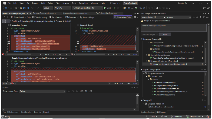
Task: Open the Debug configuration dropdown
Action: point(48,8)
